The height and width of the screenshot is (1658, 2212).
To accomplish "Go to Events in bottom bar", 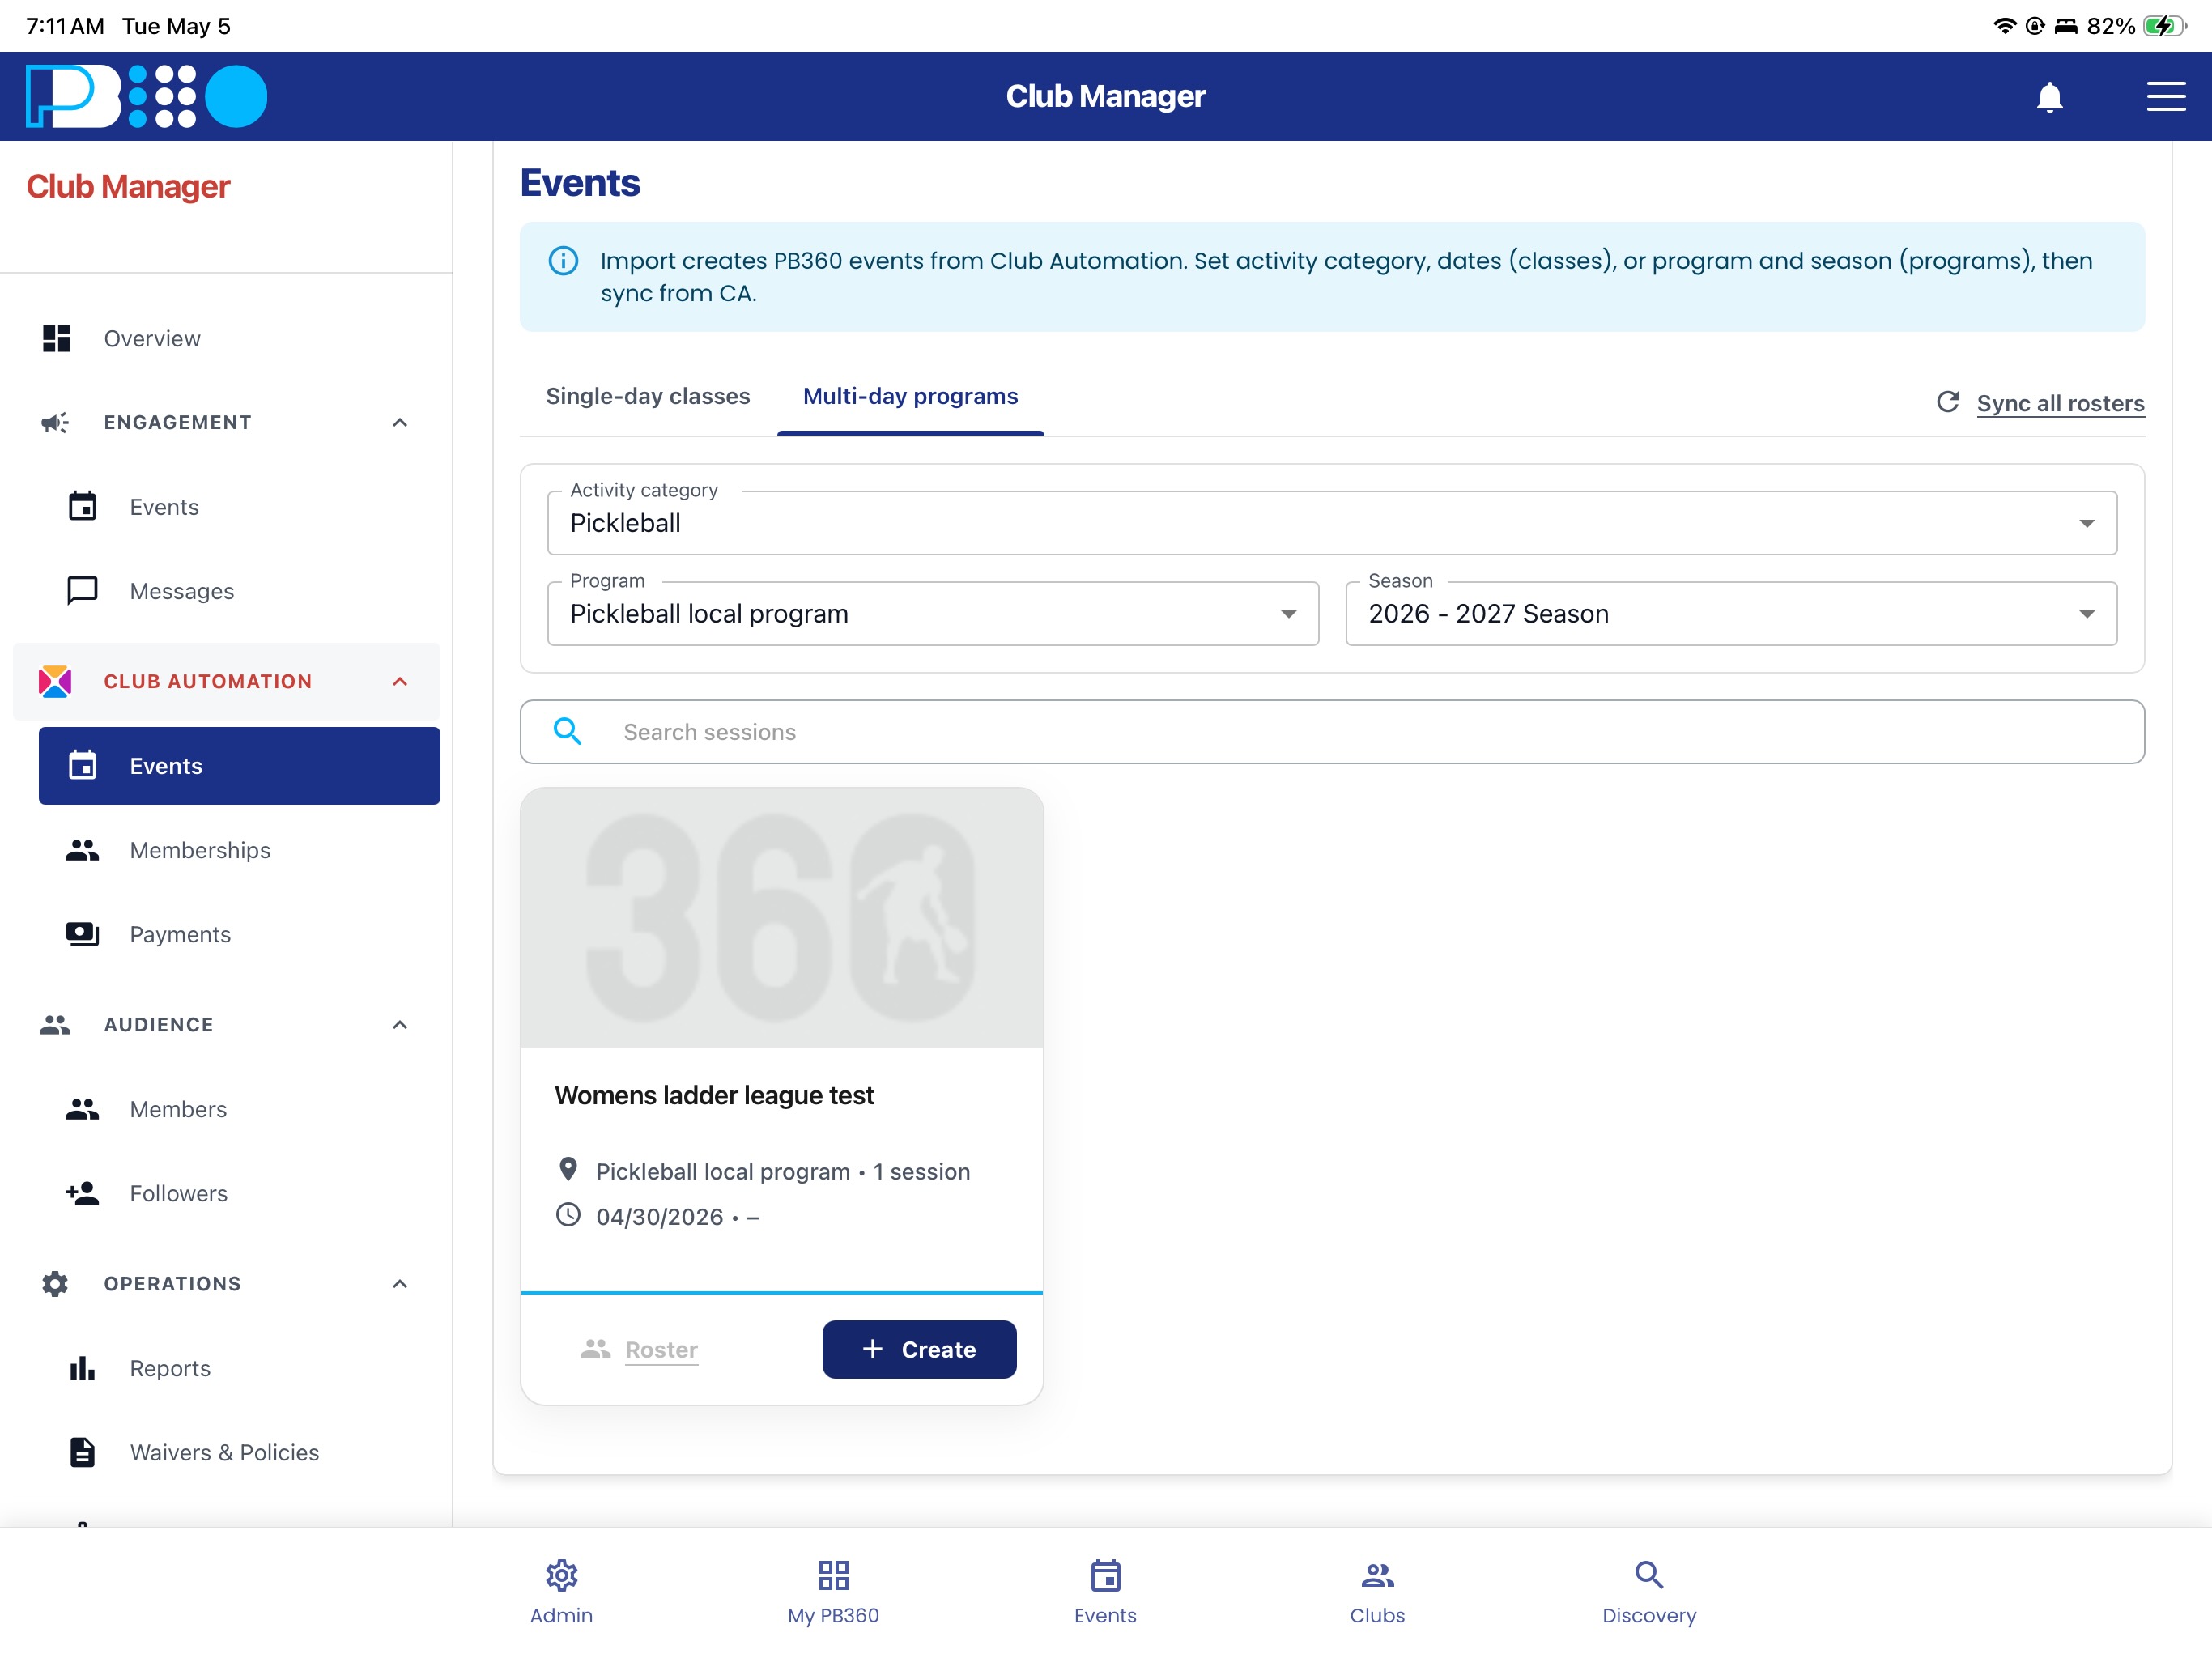I will point(1105,1591).
